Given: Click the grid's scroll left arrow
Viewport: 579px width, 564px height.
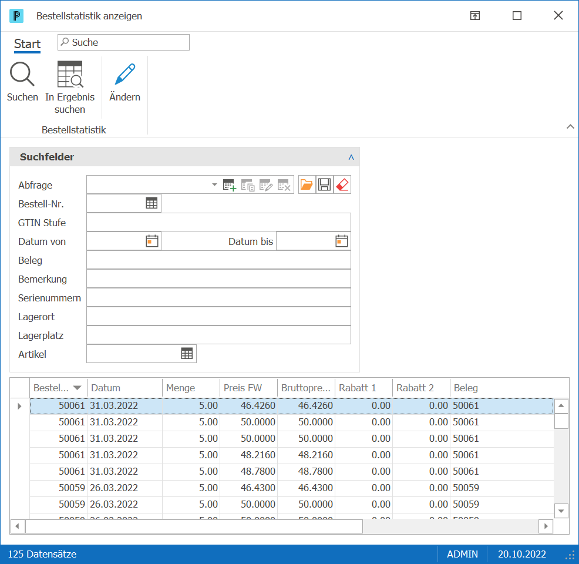Looking at the screenshot, I should tap(18, 526).
